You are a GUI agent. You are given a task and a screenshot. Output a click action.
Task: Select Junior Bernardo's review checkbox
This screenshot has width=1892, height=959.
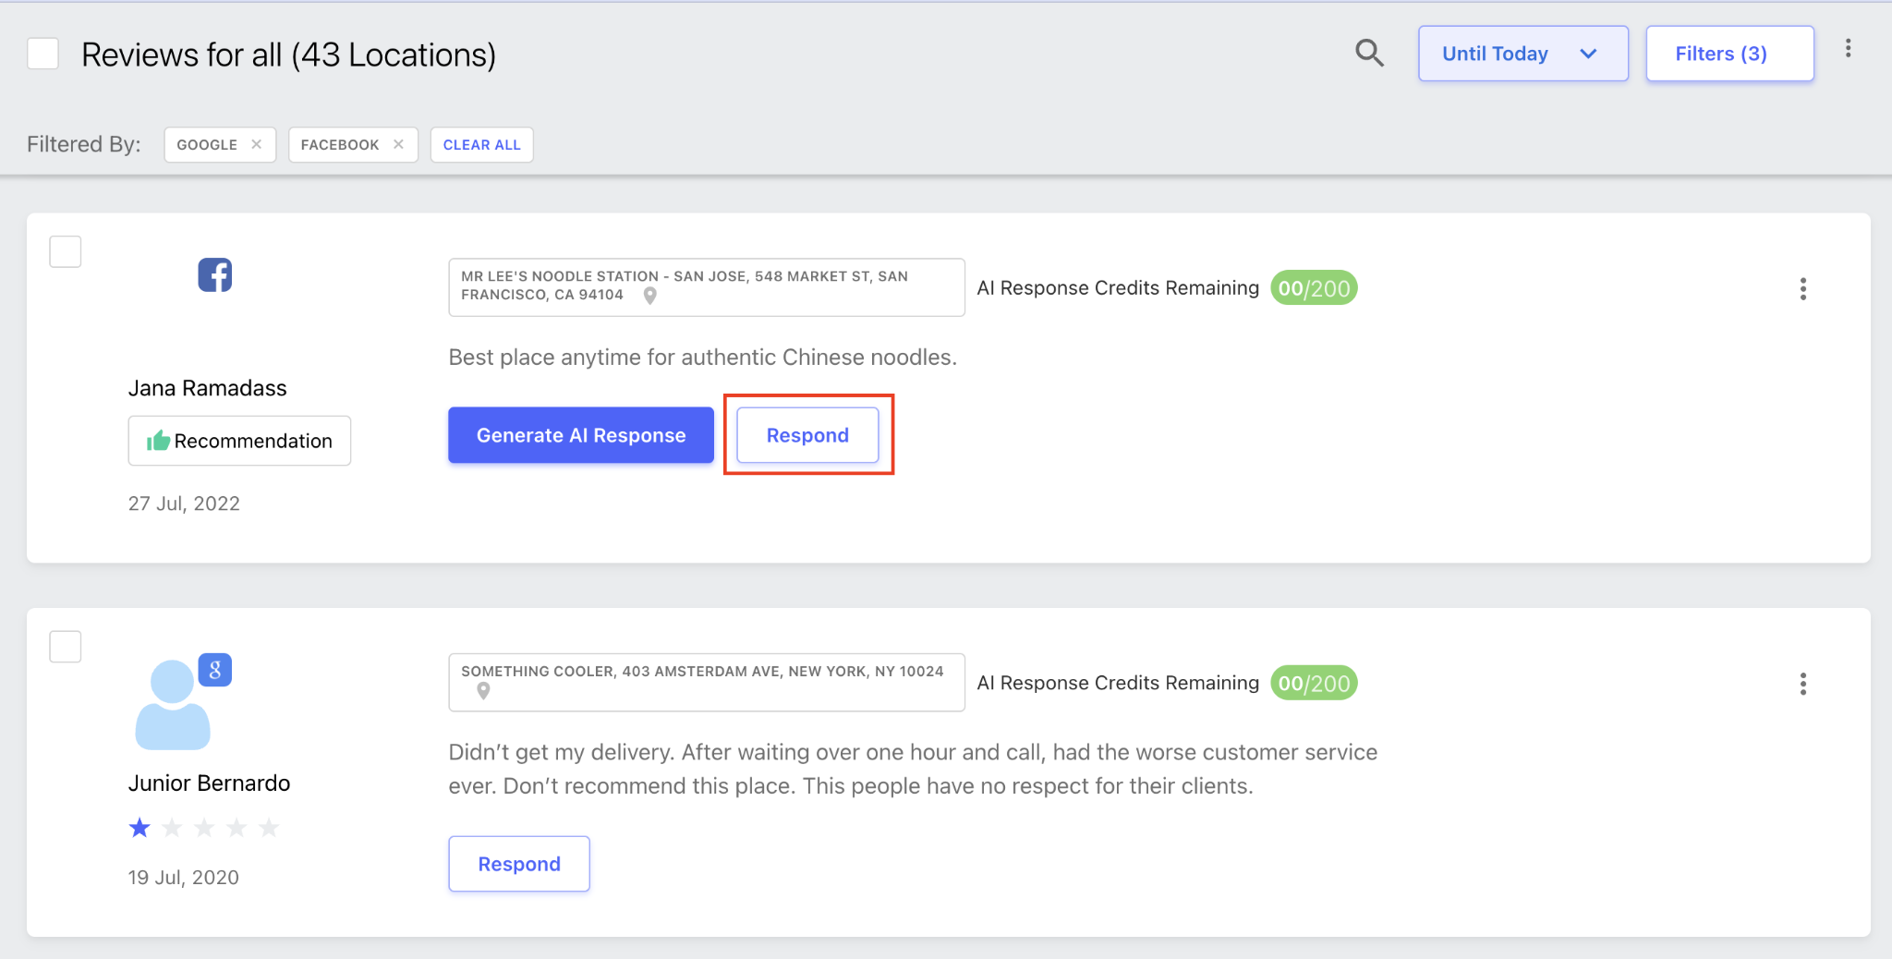point(65,647)
